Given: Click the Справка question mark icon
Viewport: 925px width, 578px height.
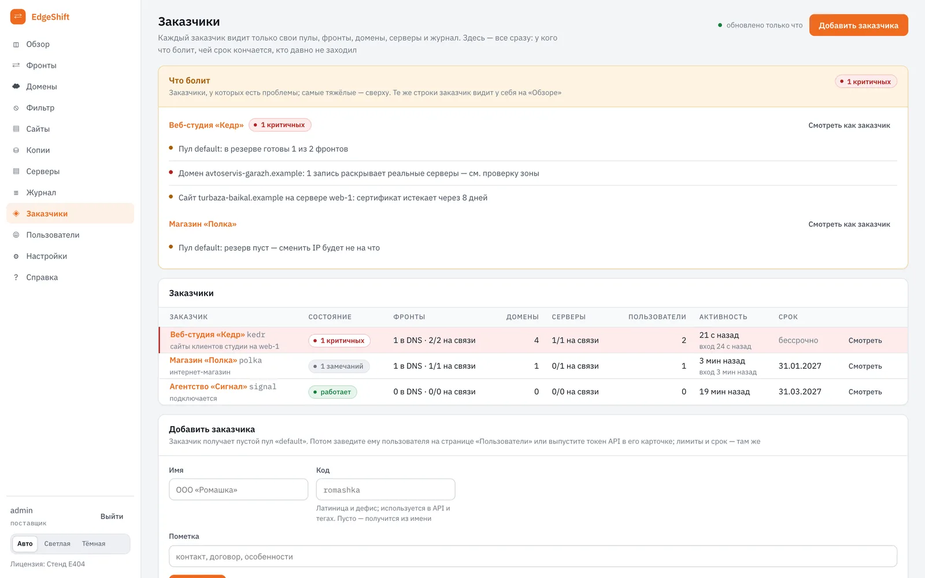Looking at the screenshot, I should [16, 277].
